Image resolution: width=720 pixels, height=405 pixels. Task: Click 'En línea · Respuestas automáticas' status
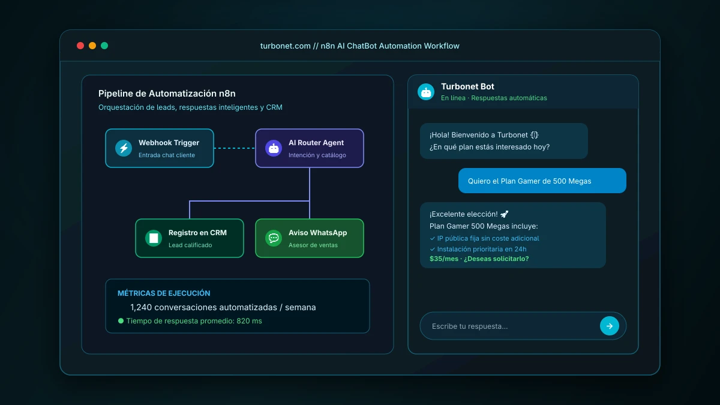tap(494, 98)
